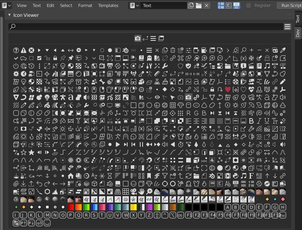Select the warning triangle icon
Image resolution: width=302 pixels, height=230 pixels.
coord(24,50)
